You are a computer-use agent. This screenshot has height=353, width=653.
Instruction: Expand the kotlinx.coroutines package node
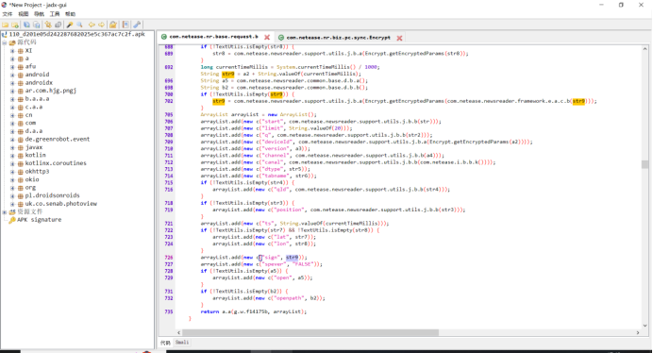(12, 163)
